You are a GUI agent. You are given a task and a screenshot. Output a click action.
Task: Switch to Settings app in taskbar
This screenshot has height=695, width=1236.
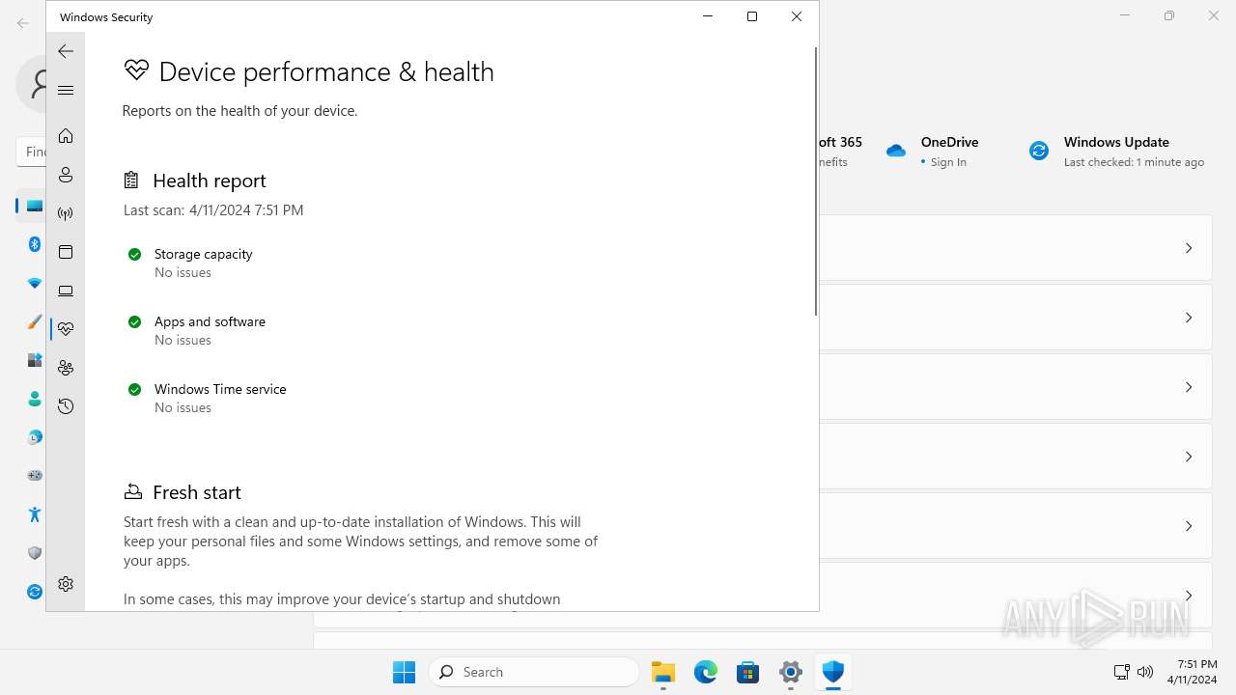click(x=791, y=672)
